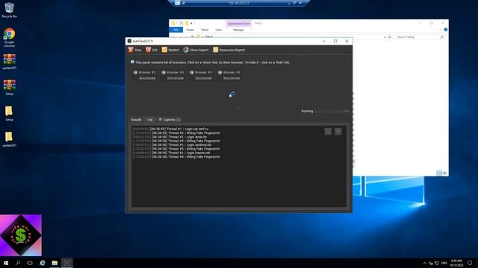This screenshot has height=268, width=478.
Task: Restart the AutoTool script
Action: click(170, 50)
